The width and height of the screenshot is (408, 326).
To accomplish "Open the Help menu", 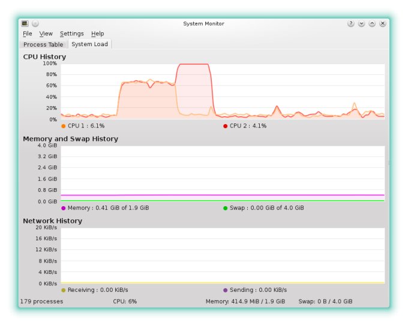I will click(98, 34).
